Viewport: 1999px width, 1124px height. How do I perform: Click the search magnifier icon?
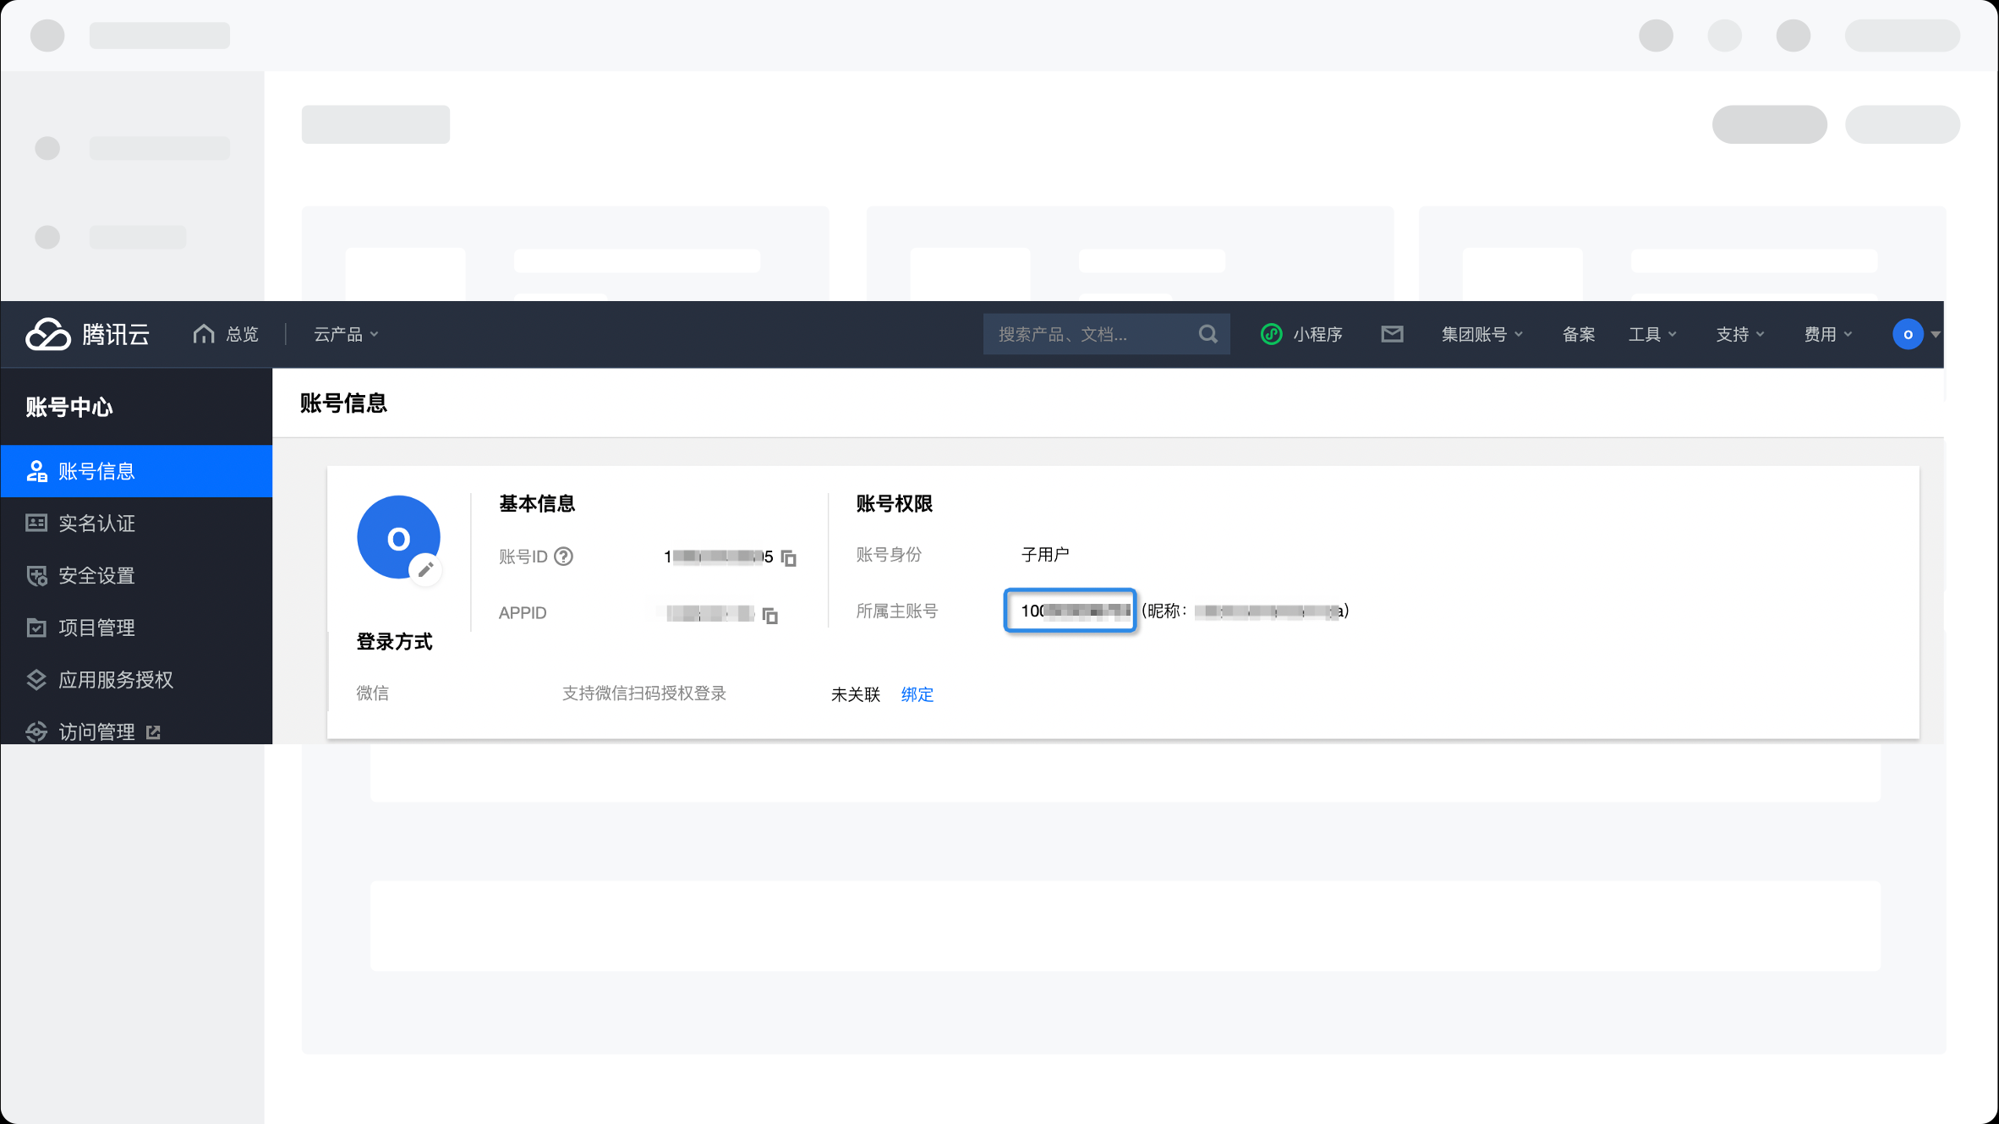(1208, 334)
